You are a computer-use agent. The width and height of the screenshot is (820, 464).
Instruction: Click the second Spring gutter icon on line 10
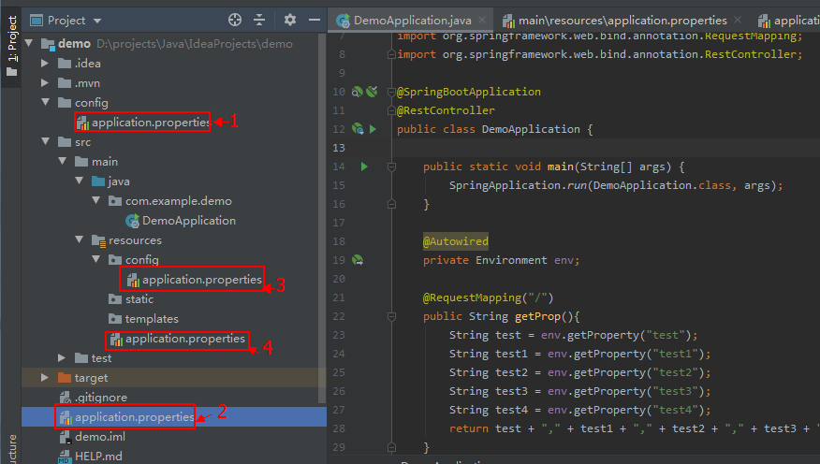pyautogui.click(x=372, y=92)
